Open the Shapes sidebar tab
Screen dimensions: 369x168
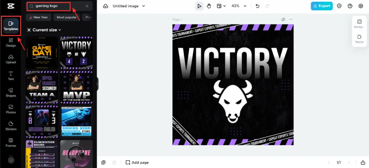tap(11, 93)
